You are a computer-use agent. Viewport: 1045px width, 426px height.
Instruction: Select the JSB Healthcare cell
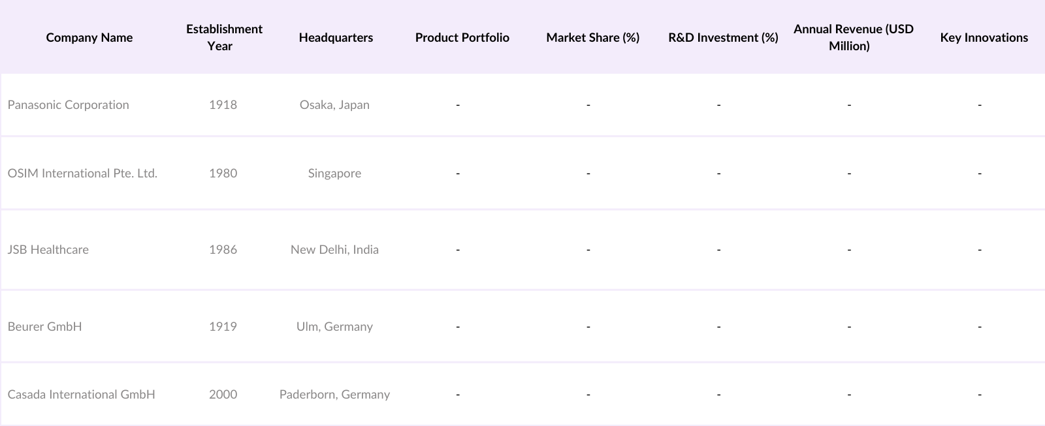click(48, 249)
